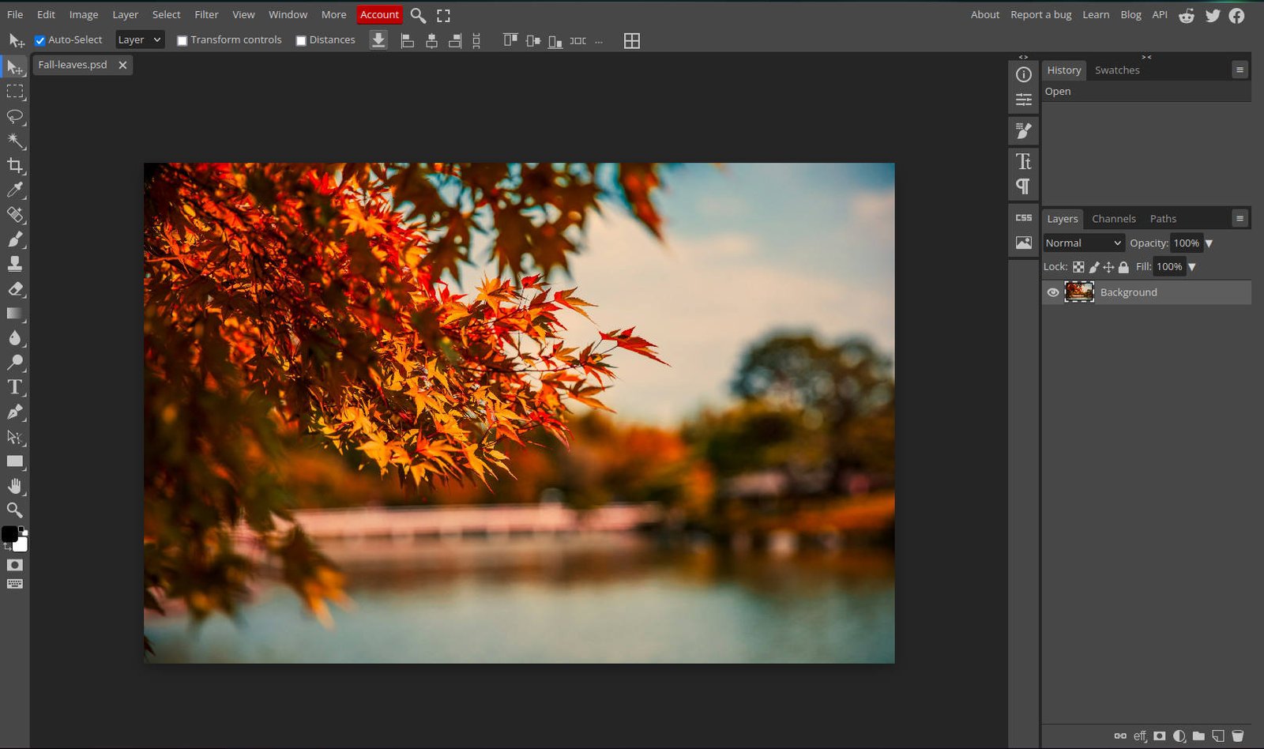The image size is (1264, 749).
Task: Open the Window menu
Action: click(288, 14)
